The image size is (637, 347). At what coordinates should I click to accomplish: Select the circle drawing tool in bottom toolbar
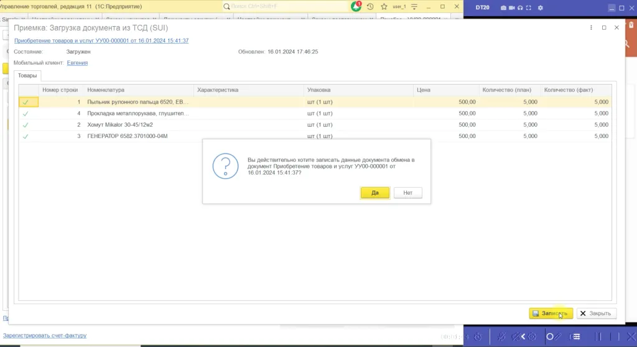[550, 336]
